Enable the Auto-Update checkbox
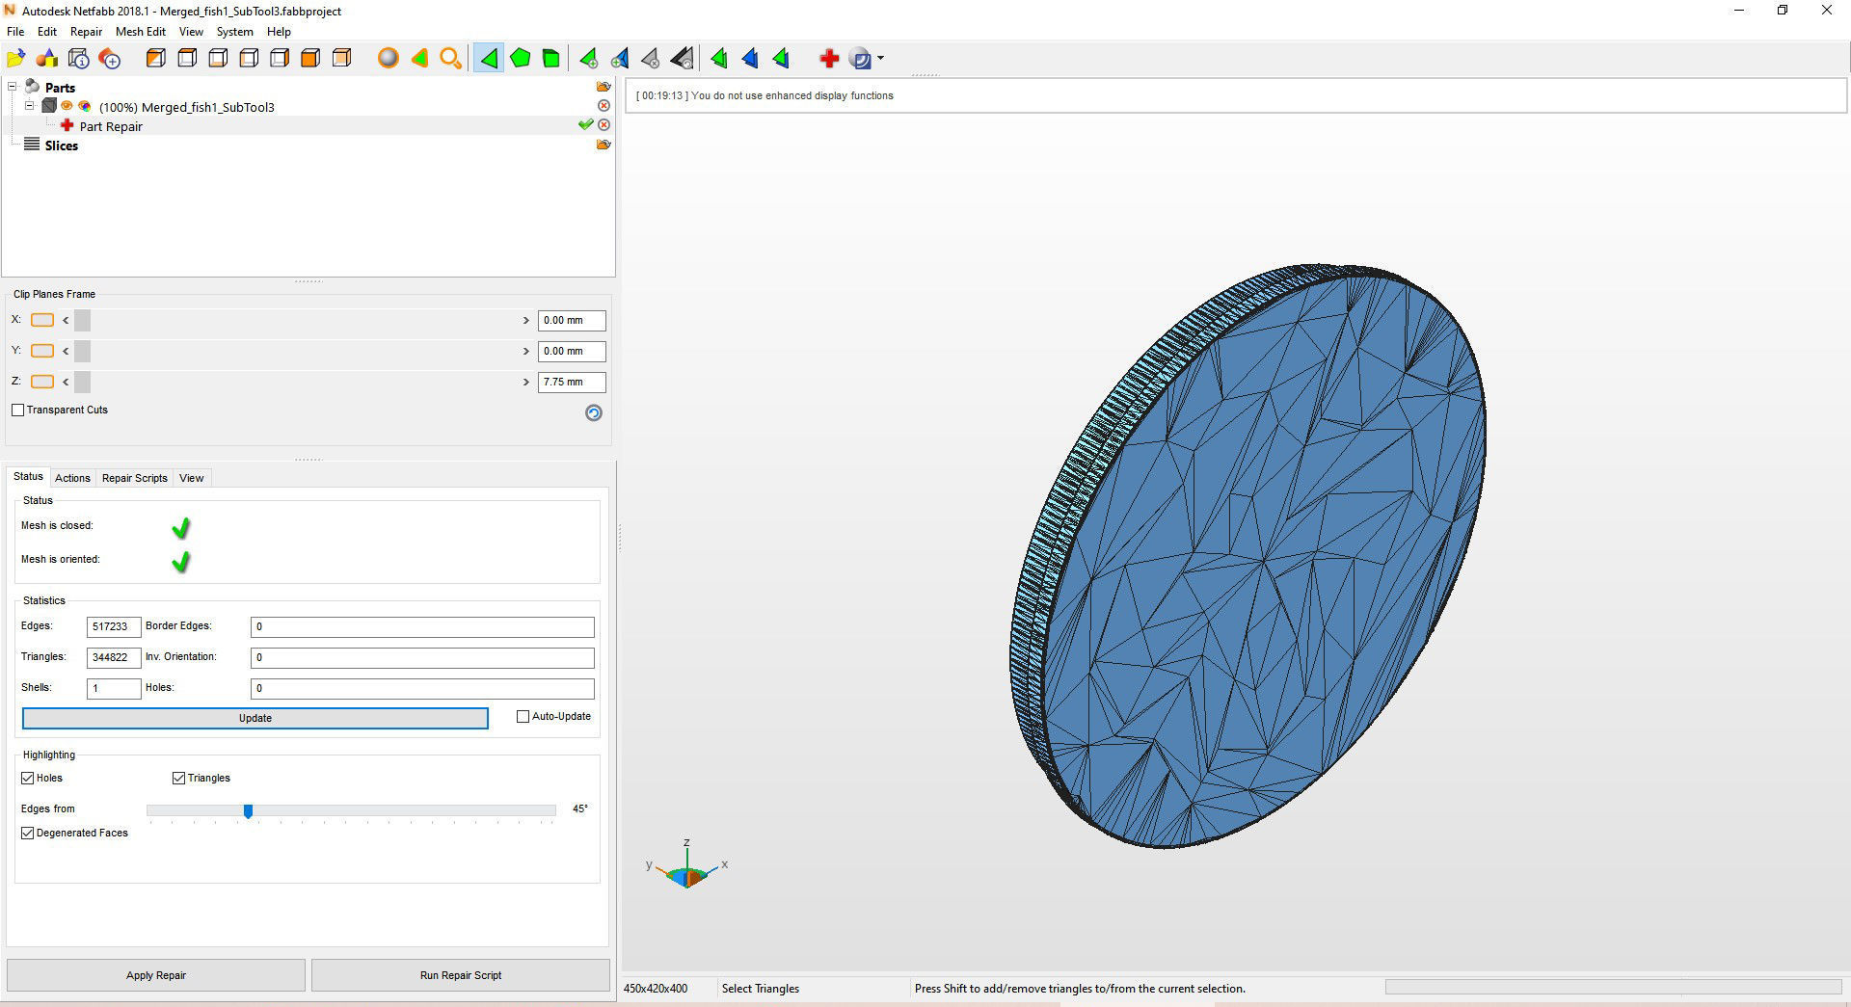This screenshot has height=1007, width=1851. [x=523, y=717]
